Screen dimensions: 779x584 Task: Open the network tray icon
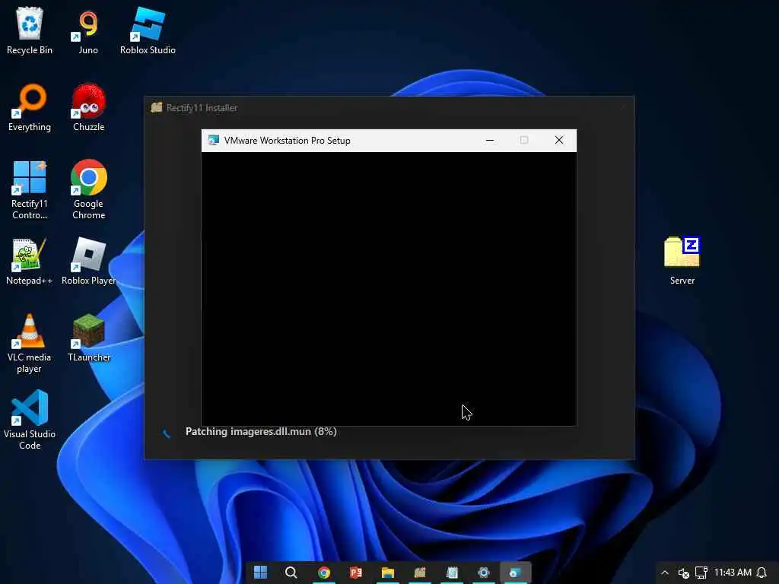[x=701, y=573]
